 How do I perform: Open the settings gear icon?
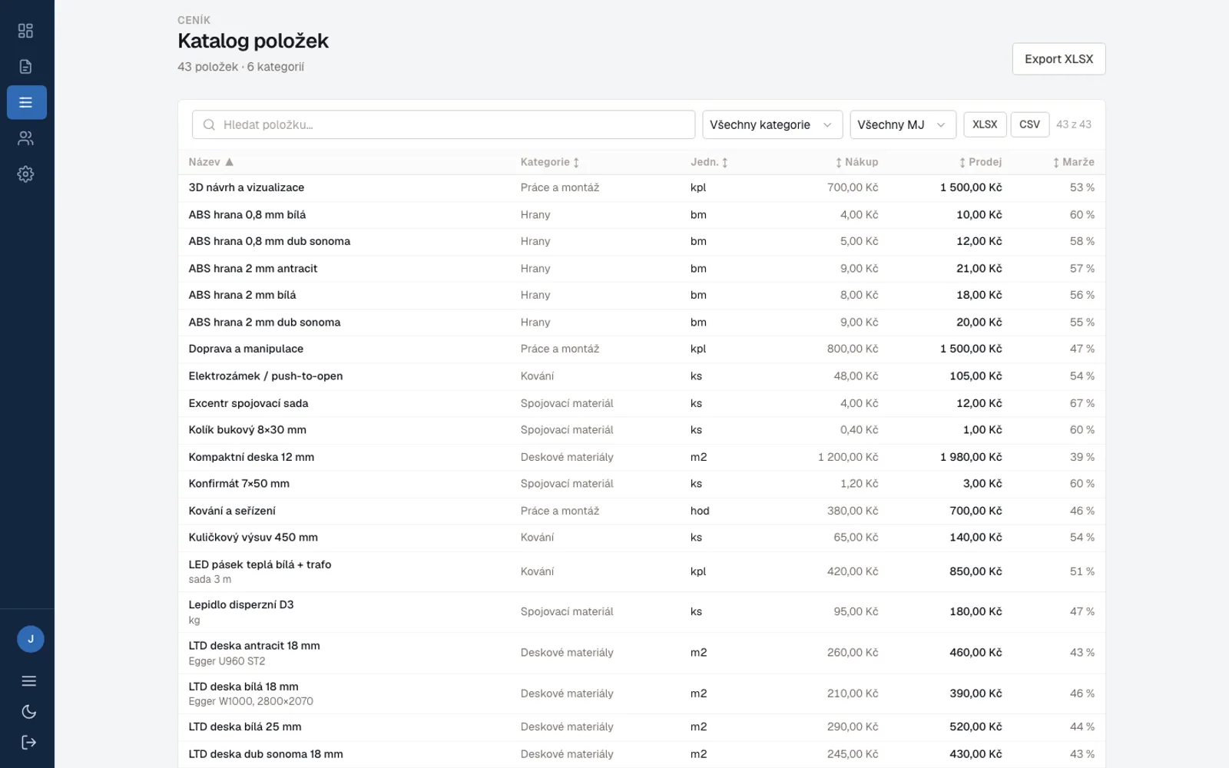point(25,174)
